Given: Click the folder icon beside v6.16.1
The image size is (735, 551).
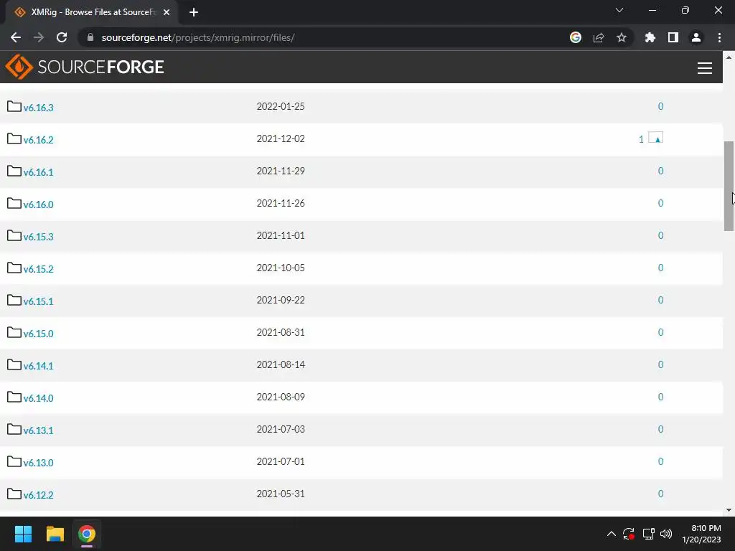Looking at the screenshot, I should click(x=14, y=171).
